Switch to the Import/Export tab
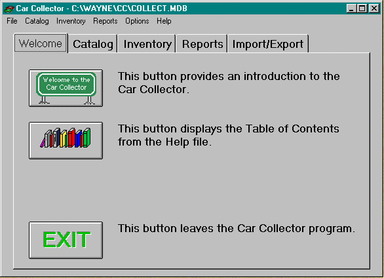Image resolution: width=384 pixels, height=278 pixels. coord(268,44)
